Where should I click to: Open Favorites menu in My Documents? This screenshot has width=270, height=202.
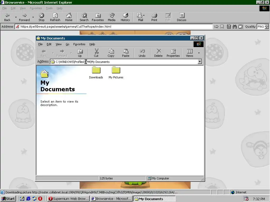click(79, 44)
